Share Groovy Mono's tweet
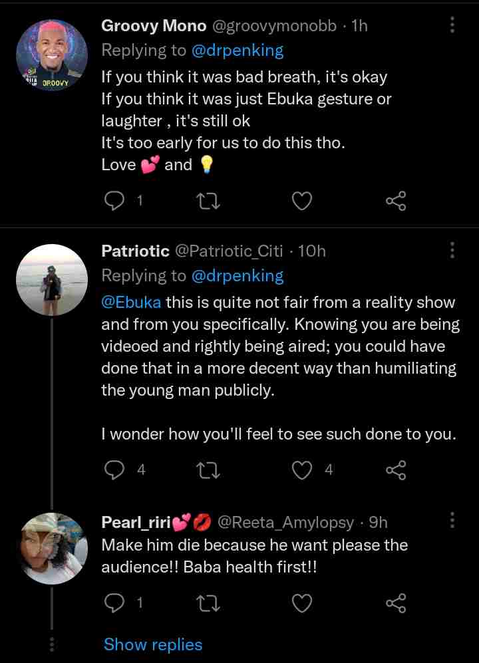This screenshot has height=663, width=479. [x=396, y=200]
